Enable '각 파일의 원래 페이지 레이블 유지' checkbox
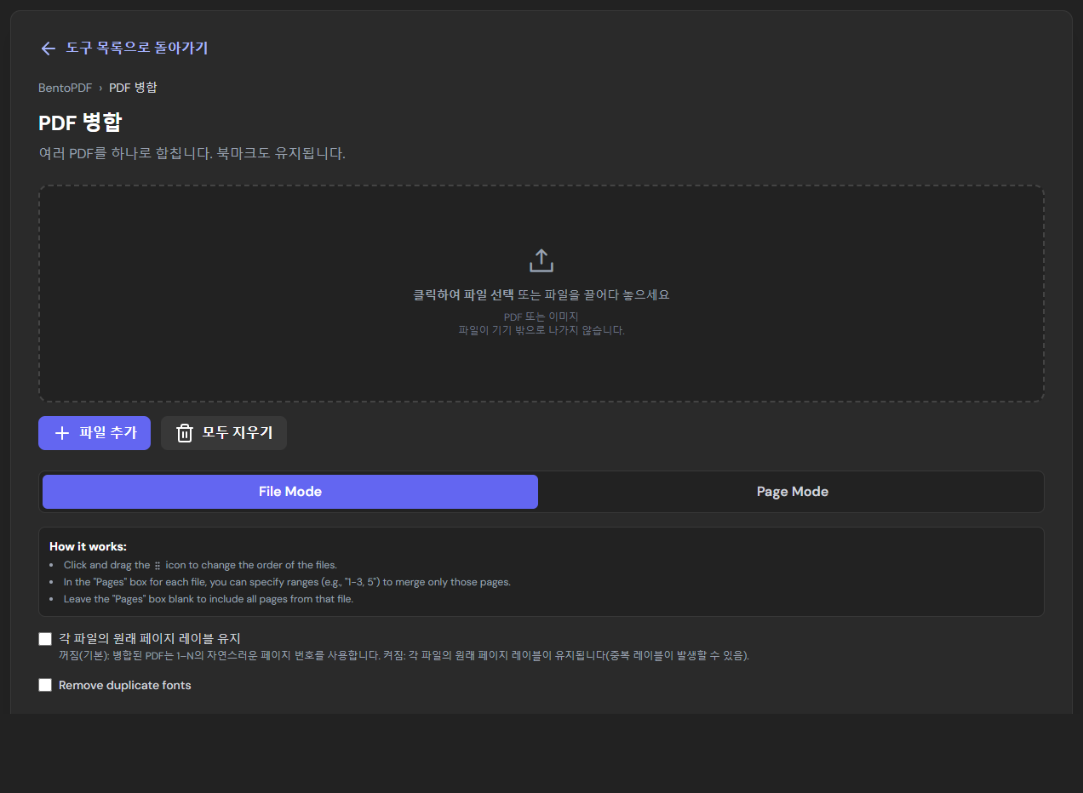Viewport: 1083px width, 793px height. click(x=45, y=639)
